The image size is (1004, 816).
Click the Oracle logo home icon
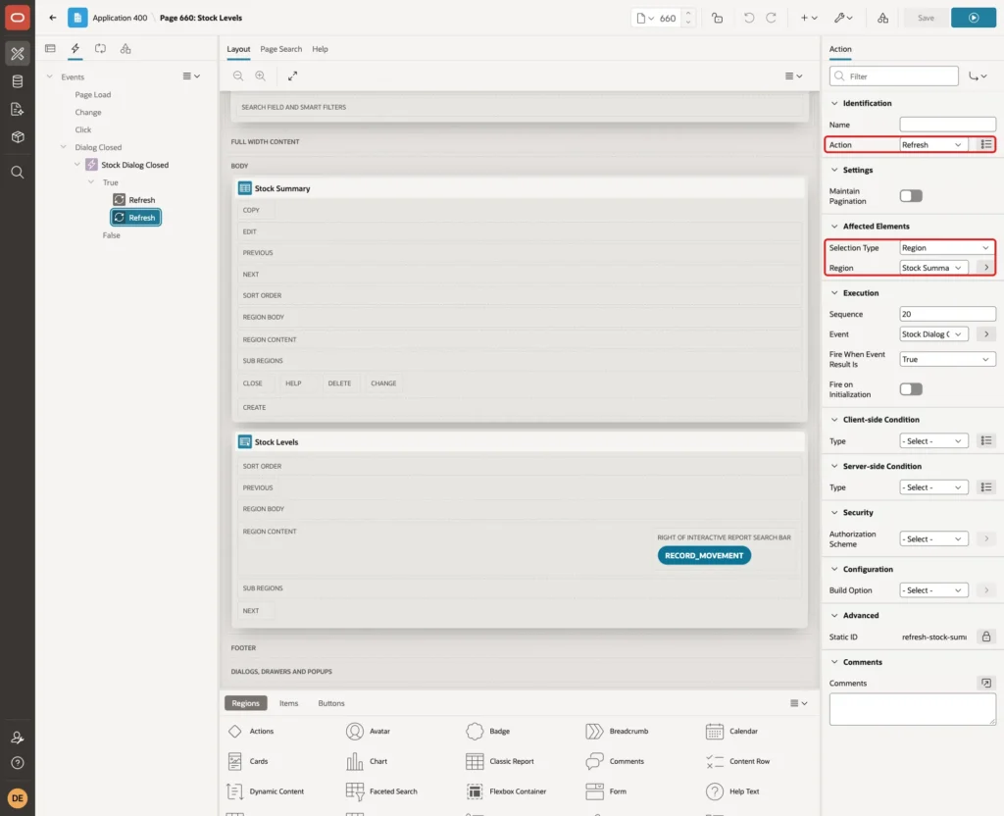coord(18,18)
